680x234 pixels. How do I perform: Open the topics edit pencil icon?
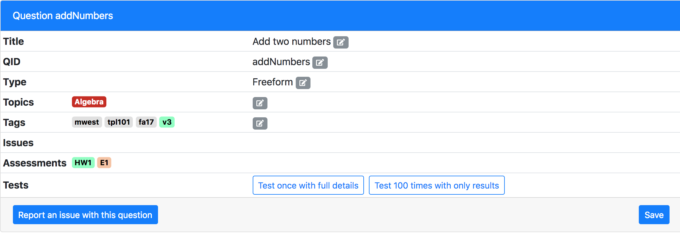click(260, 103)
